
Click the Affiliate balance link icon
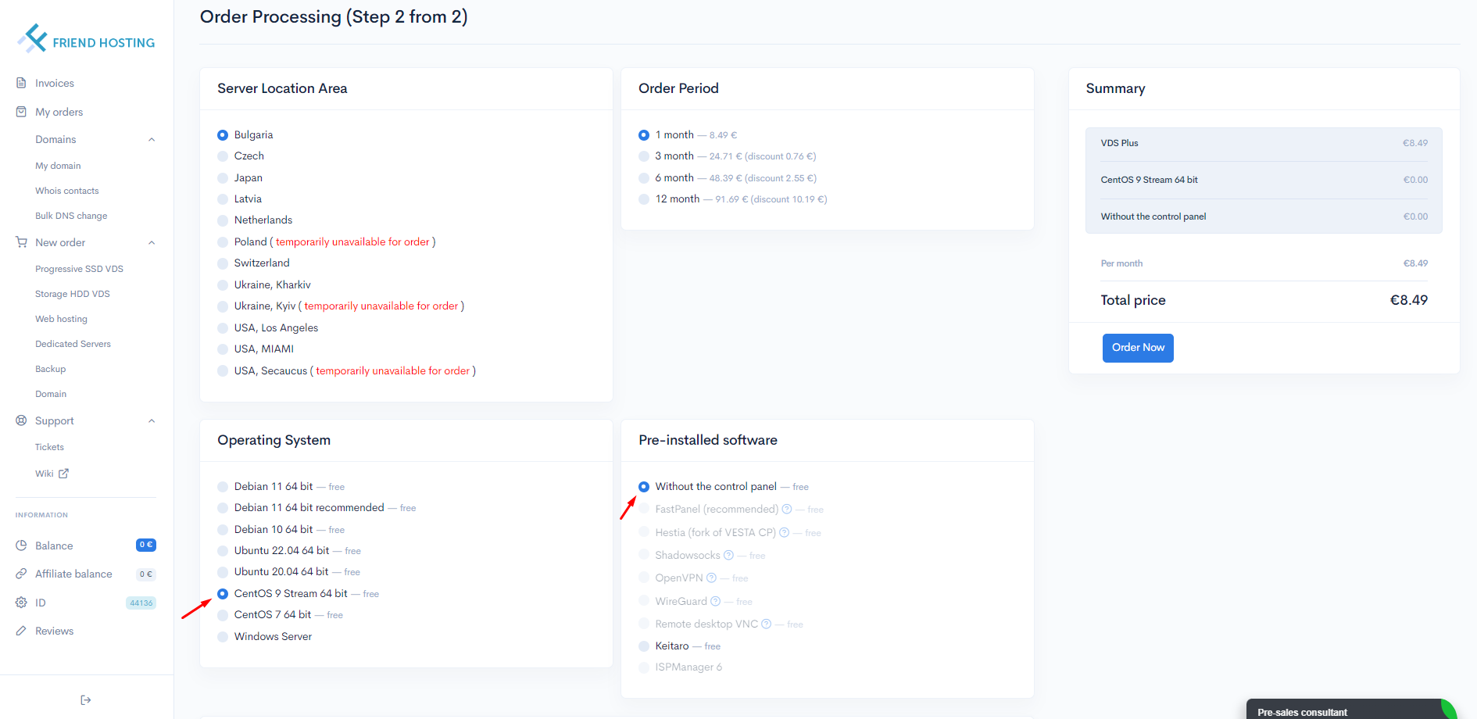coord(21,574)
